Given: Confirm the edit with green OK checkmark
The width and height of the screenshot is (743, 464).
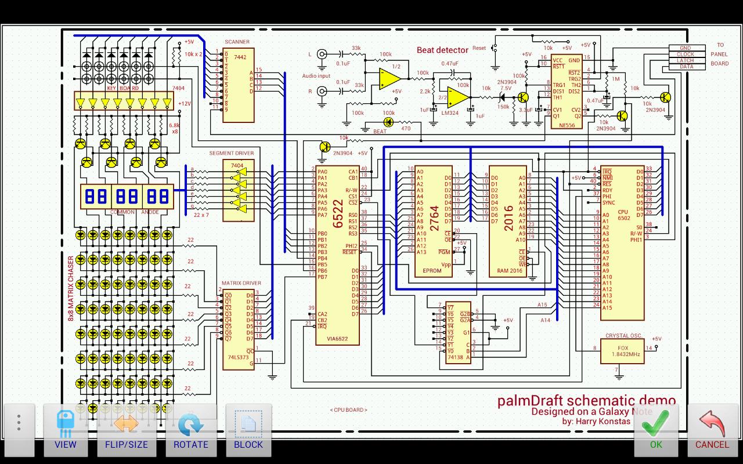Looking at the screenshot, I should click(655, 429).
